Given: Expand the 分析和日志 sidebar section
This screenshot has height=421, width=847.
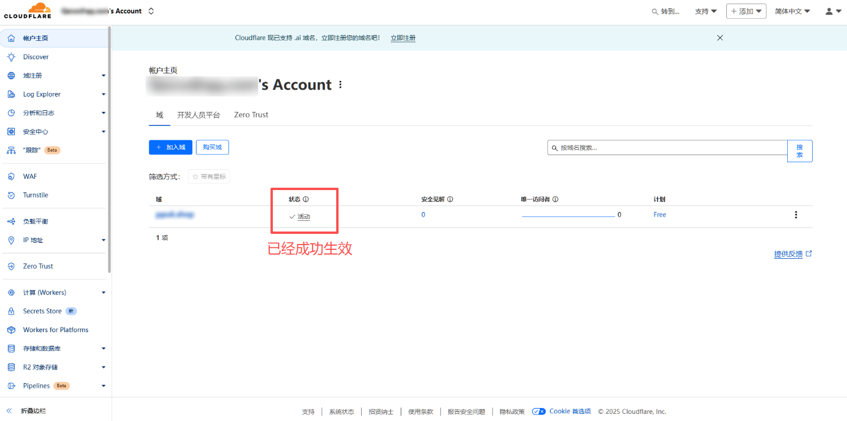Looking at the screenshot, I should (x=104, y=113).
